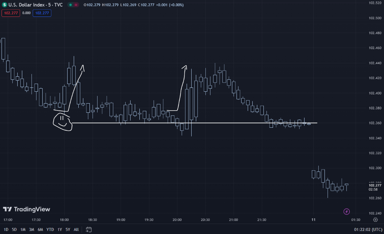Select the YTD time range

click(50, 230)
